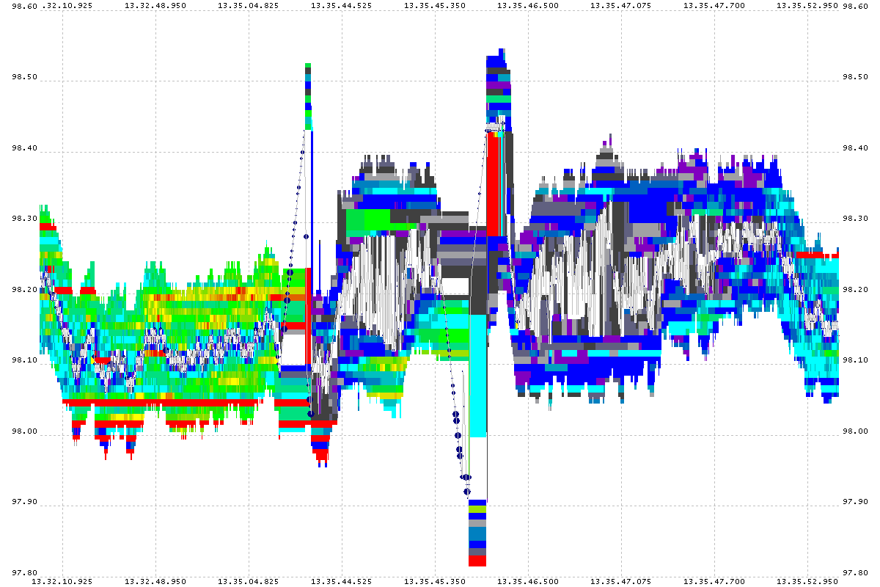Select 13.35.46.500 on the bottom time axis
The image size is (880, 587).
(x=528, y=581)
